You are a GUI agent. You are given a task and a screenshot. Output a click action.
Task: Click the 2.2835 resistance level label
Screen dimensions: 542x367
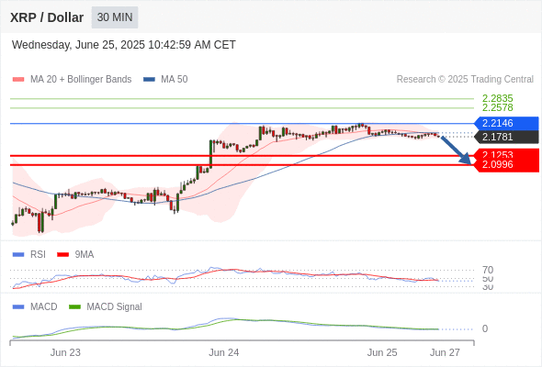coord(497,98)
